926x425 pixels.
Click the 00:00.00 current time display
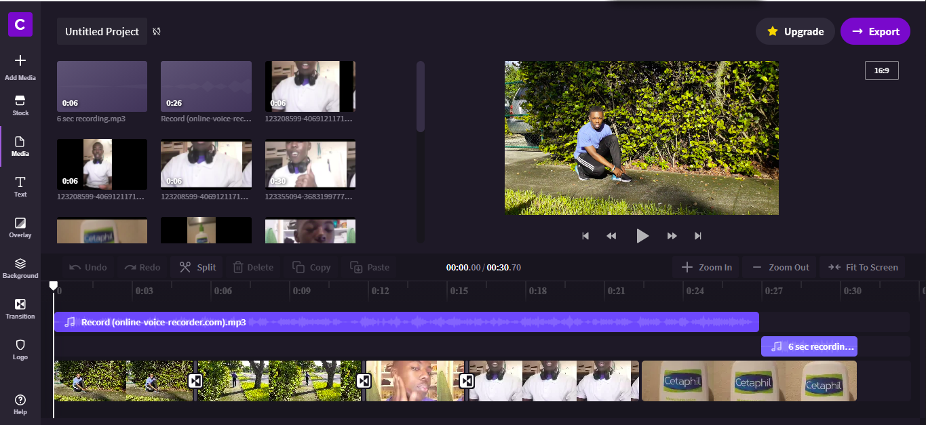[x=463, y=268]
